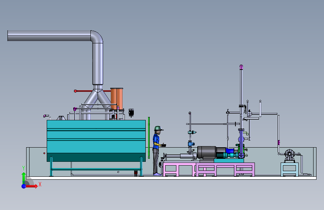Select the large teal tank body
The image size is (324, 210).
(x=96, y=140)
